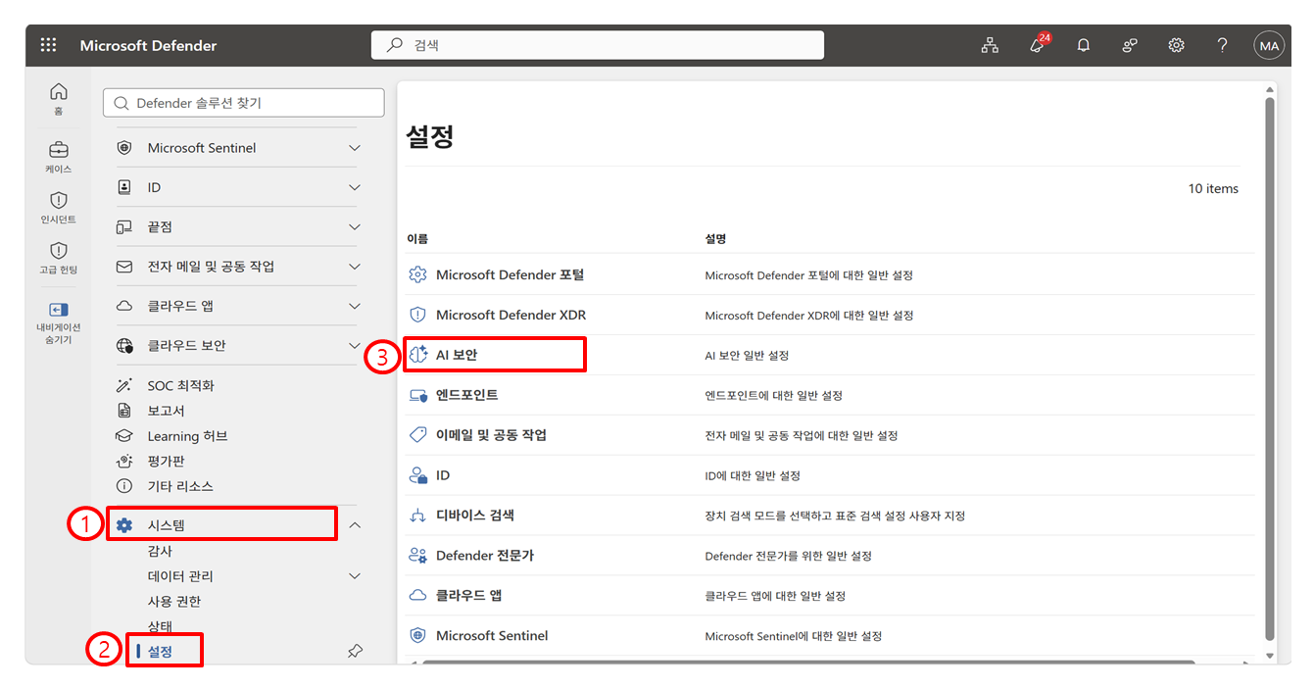Click the 내비게이션 숨기기 icon
This screenshot has width=1314, height=689.
tap(59, 310)
